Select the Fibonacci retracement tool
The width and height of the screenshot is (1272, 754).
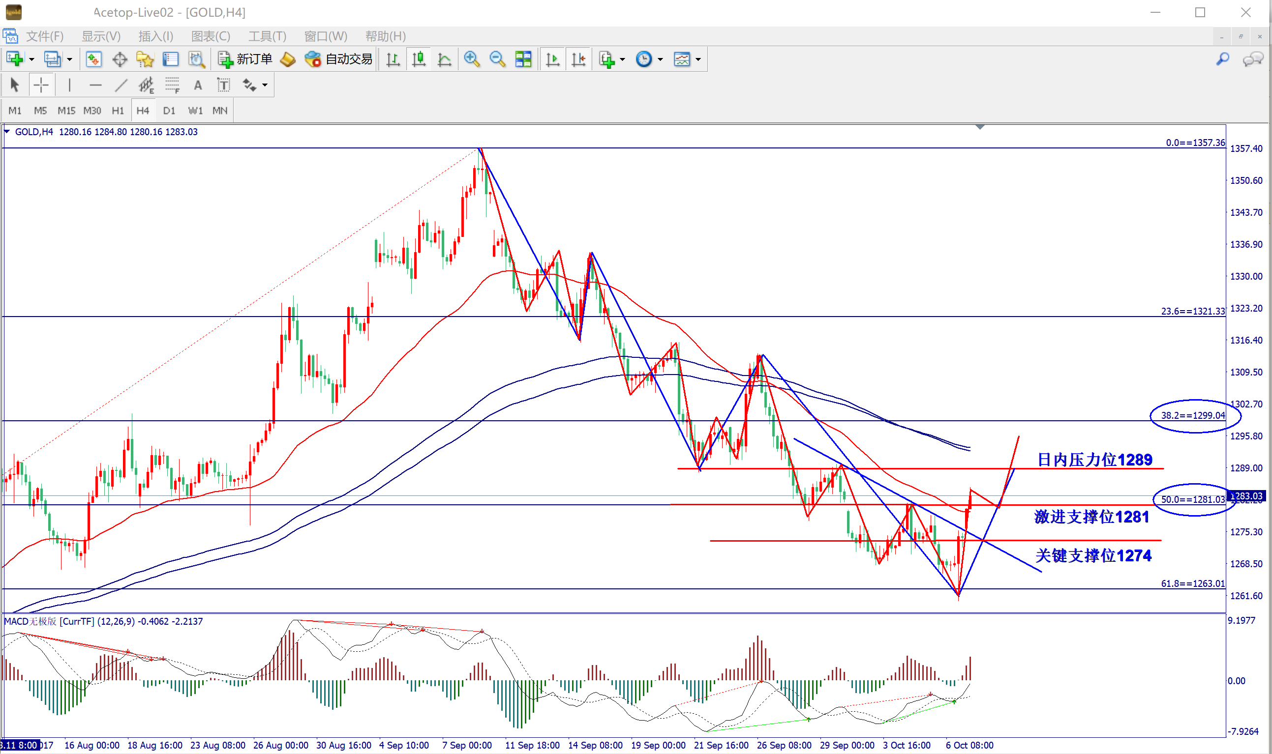172,86
